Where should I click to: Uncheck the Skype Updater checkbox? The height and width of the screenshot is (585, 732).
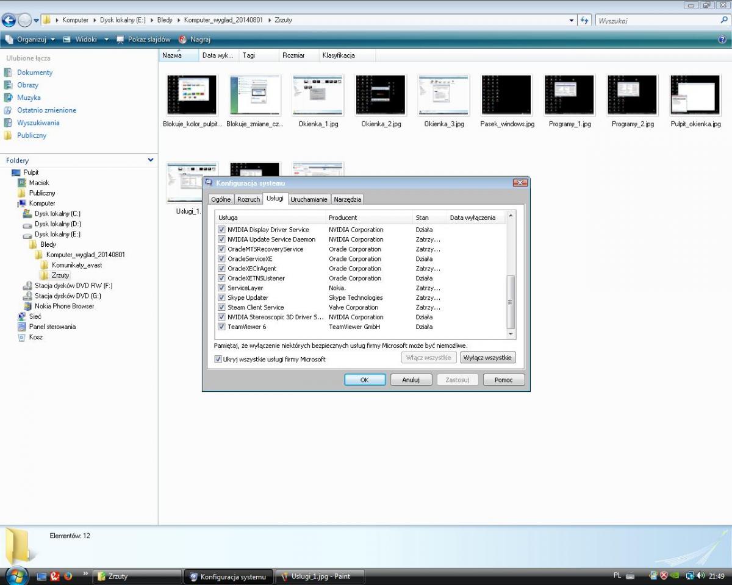coord(222,298)
